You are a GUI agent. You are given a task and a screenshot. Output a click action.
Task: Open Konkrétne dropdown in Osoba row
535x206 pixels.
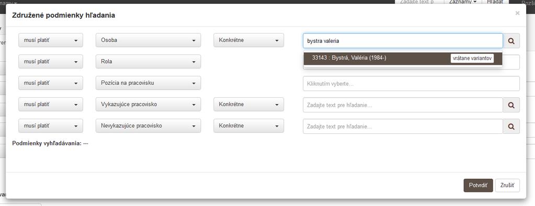249,40
